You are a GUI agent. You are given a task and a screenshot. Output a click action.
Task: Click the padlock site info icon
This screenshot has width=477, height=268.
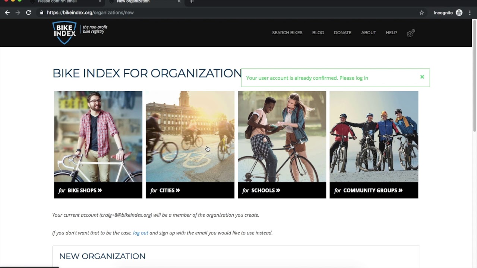click(x=42, y=13)
